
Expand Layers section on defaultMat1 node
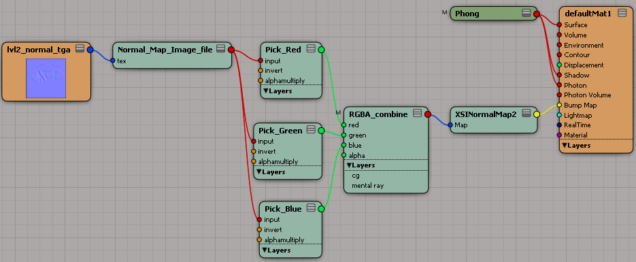coord(576,145)
